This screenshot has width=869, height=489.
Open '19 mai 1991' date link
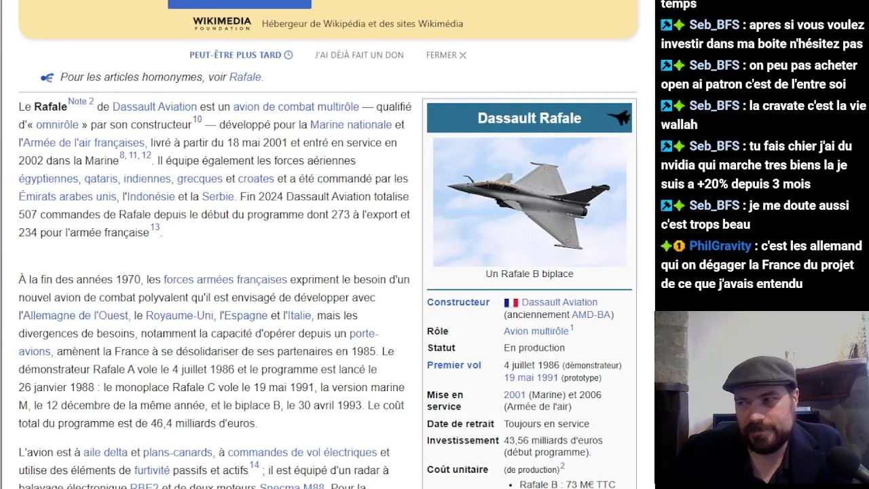point(531,378)
